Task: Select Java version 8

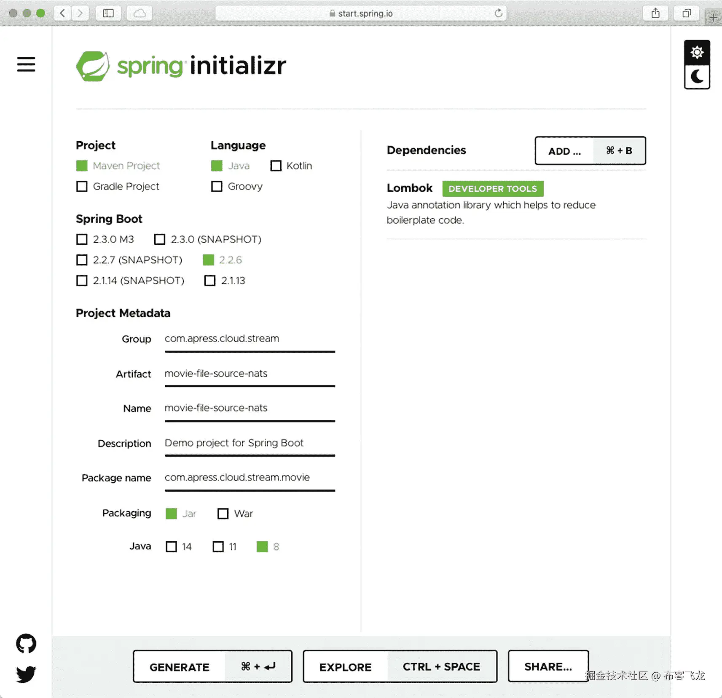Action: [x=268, y=547]
